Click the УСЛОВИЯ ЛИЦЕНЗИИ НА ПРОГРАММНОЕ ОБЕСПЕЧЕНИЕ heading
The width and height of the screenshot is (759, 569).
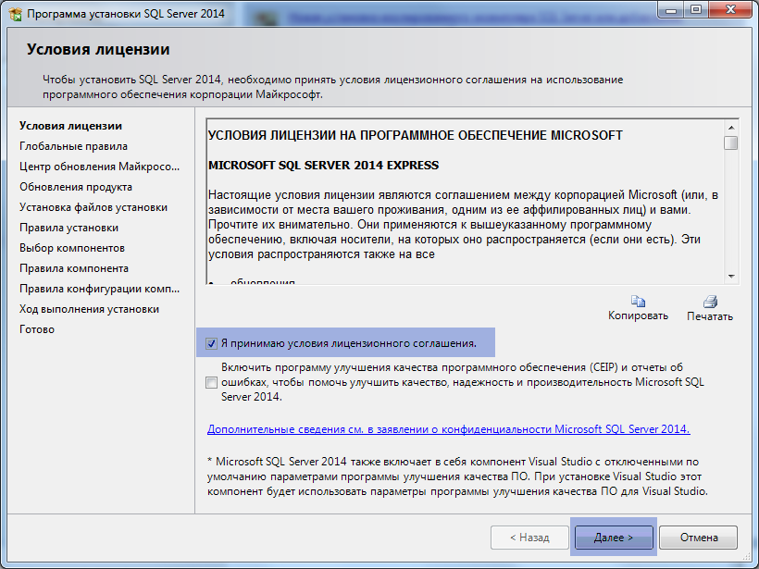pos(416,135)
